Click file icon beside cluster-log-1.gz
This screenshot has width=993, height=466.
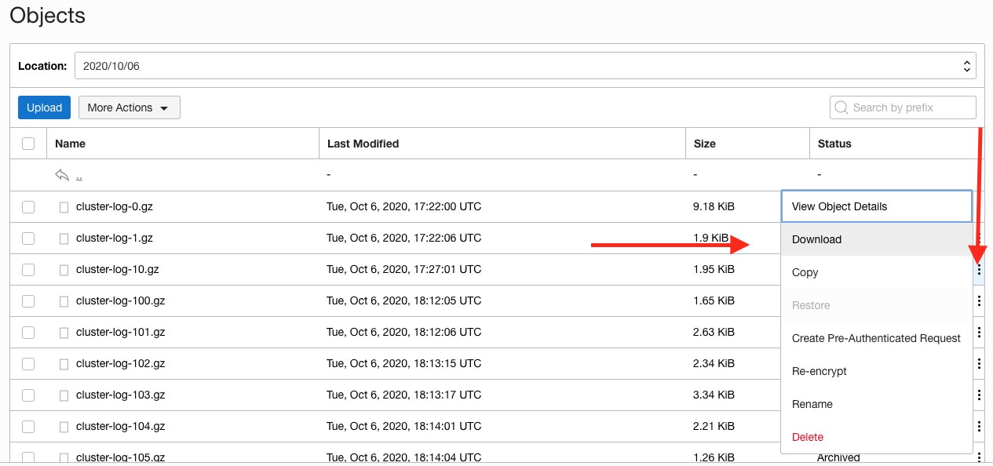(64, 238)
